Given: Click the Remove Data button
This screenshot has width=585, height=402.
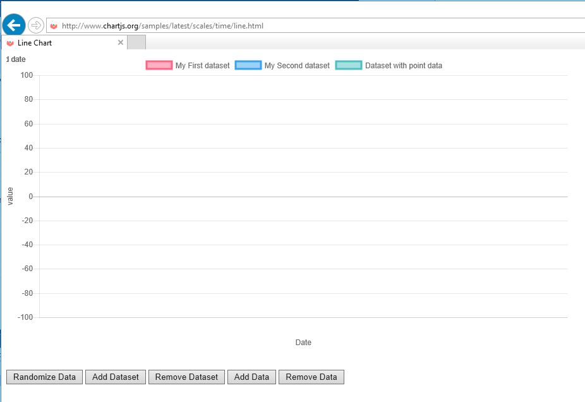Looking at the screenshot, I should [311, 377].
